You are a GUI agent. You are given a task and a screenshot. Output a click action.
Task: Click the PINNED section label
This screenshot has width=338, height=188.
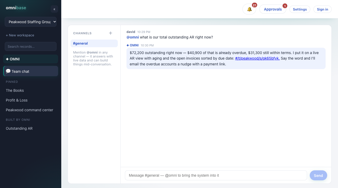pos(12,82)
